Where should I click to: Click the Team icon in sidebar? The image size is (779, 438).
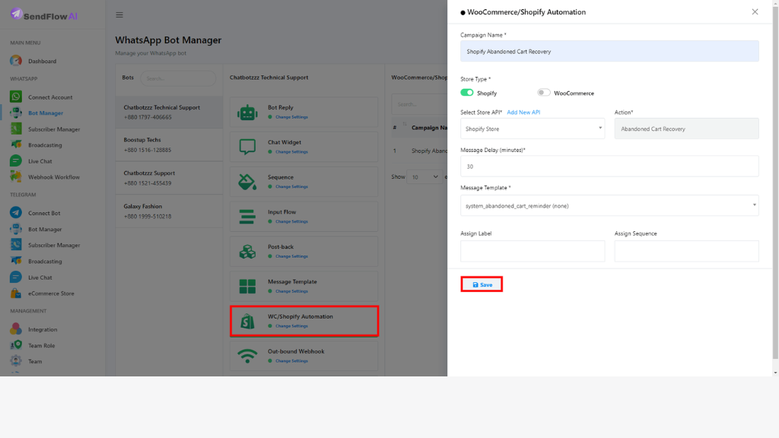(x=16, y=361)
